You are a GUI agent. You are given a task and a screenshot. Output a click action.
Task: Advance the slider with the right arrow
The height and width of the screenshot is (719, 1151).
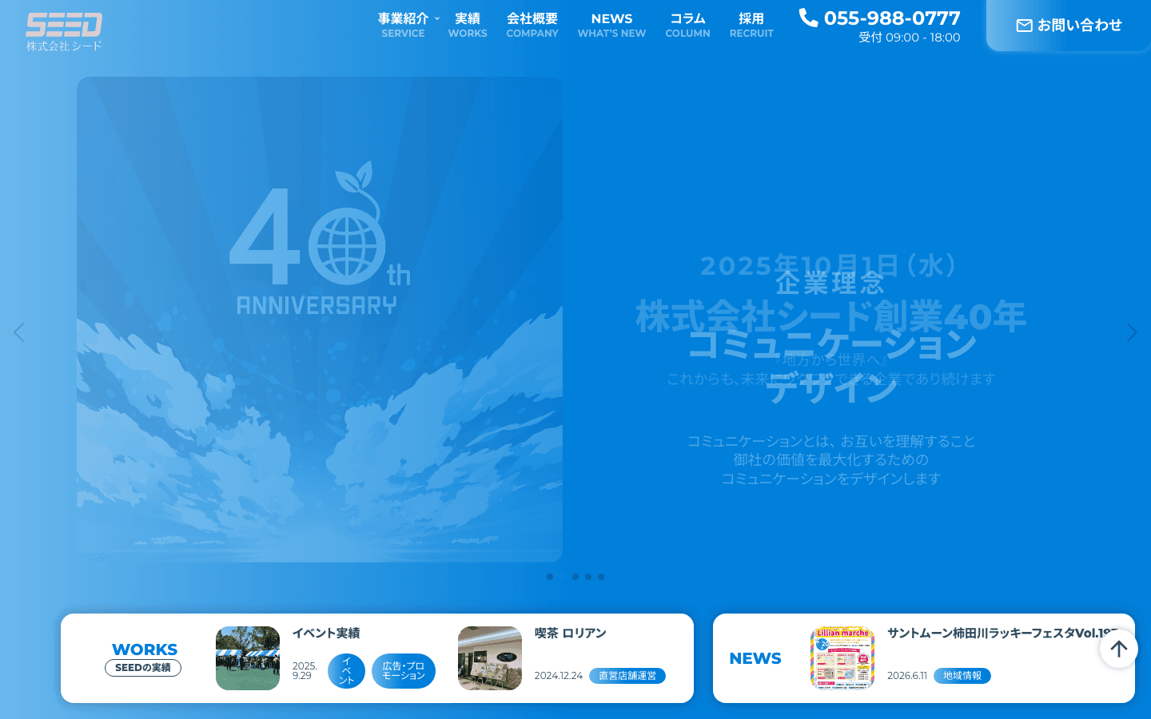1132,332
